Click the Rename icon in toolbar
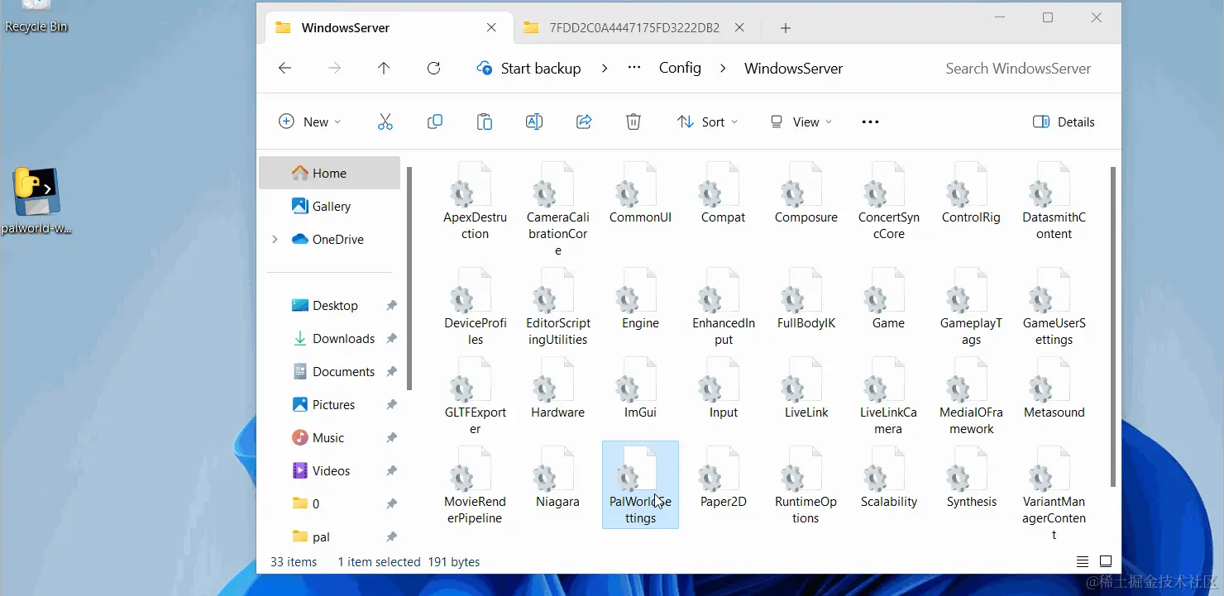 point(534,122)
